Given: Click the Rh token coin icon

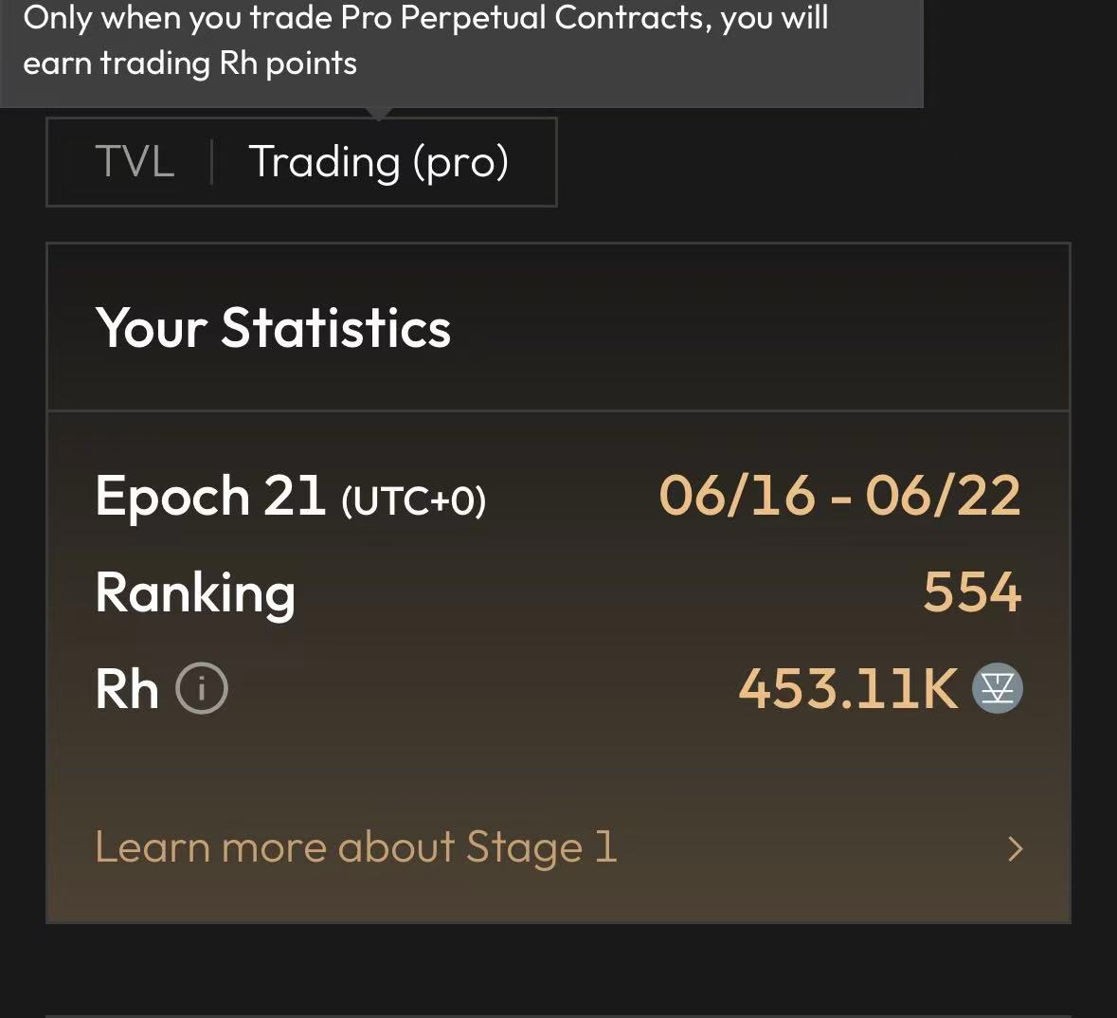Looking at the screenshot, I should [x=998, y=689].
